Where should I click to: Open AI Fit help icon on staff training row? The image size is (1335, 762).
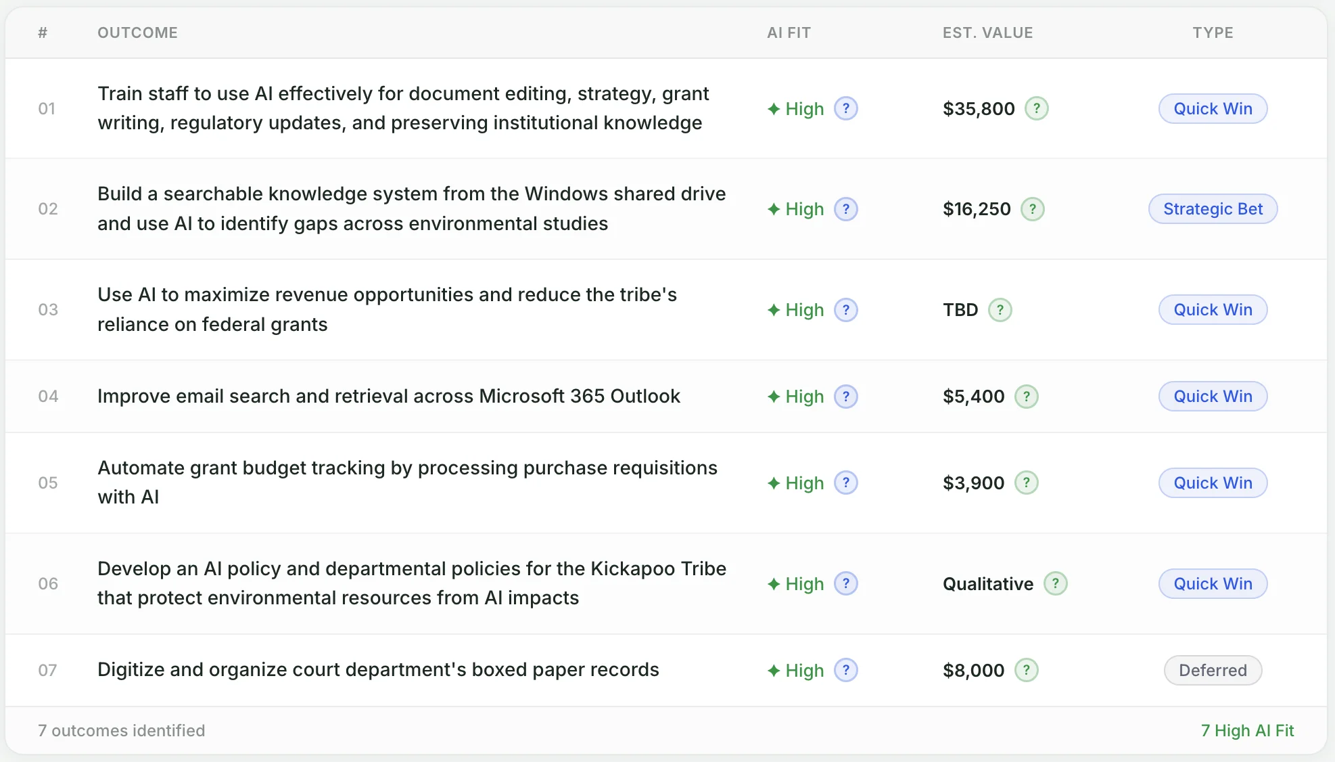(x=845, y=108)
